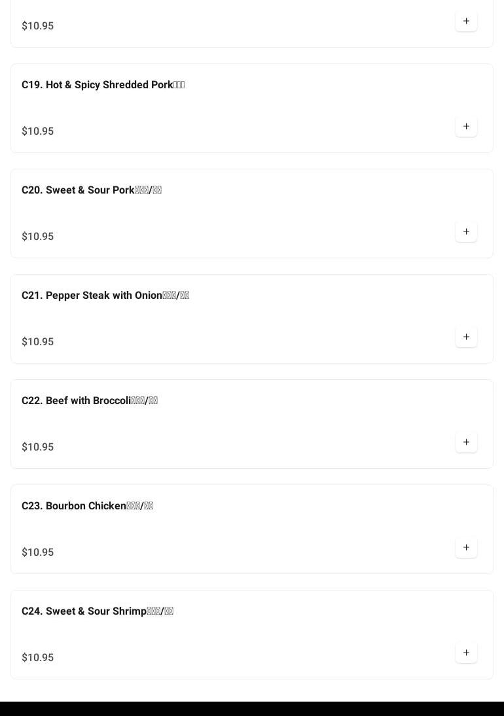The width and height of the screenshot is (504, 716).
Task: Tap plus icon for C24 Sweet & Sour Shrimp
Action: (466, 653)
